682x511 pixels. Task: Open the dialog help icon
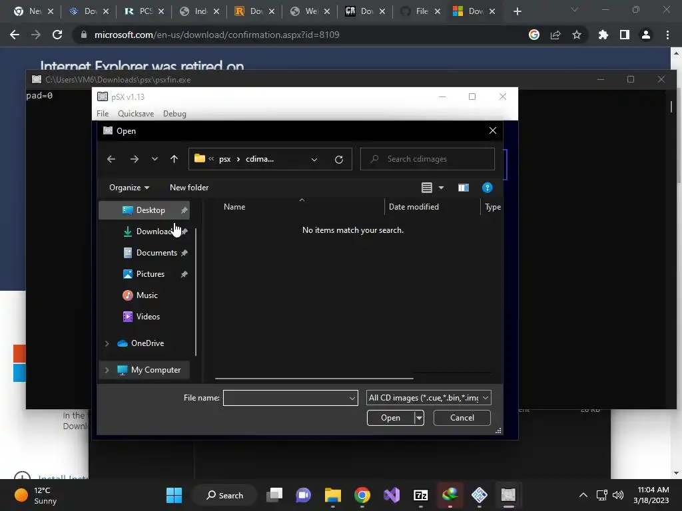pyautogui.click(x=487, y=188)
